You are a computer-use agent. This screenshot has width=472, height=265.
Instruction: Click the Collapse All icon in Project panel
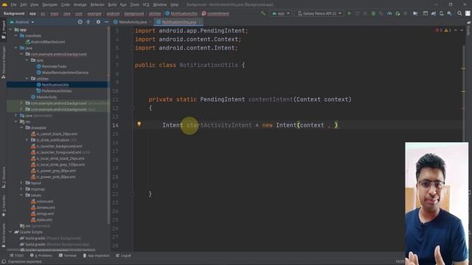pos(88,22)
